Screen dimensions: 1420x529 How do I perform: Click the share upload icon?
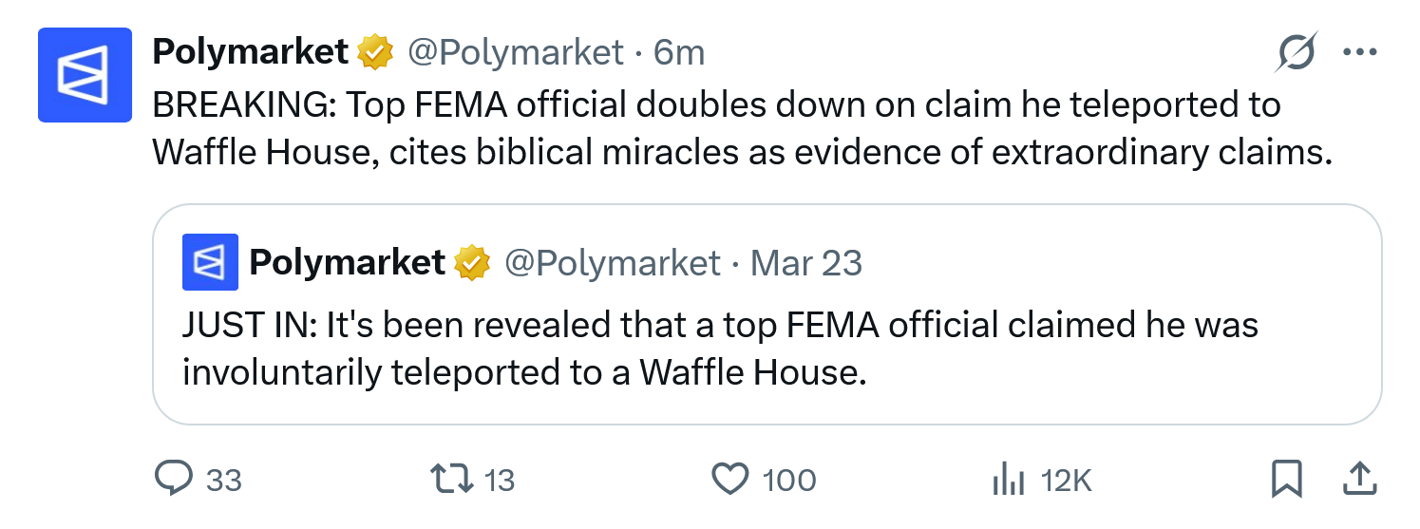pos(1358,480)
